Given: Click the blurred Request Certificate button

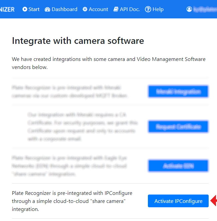Looking at the screenshot, I should point(178,127).
